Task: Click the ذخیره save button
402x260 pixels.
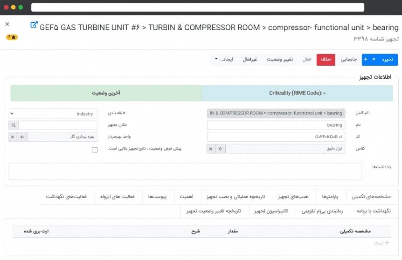Action: pos(388,60)
